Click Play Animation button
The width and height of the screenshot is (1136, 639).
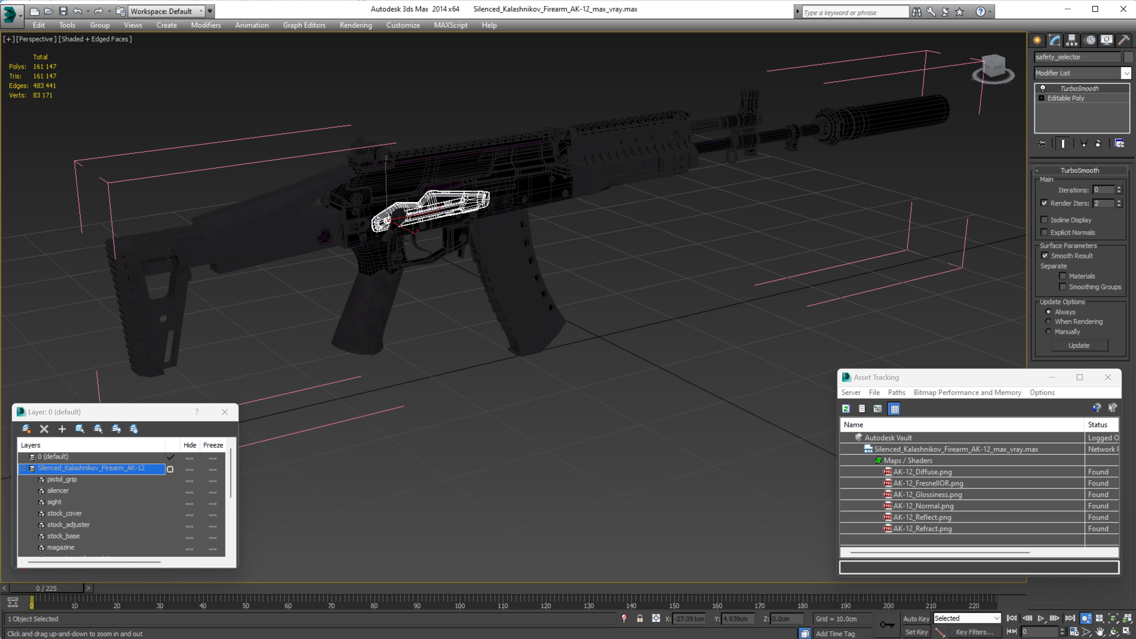tap(1041, 618)
